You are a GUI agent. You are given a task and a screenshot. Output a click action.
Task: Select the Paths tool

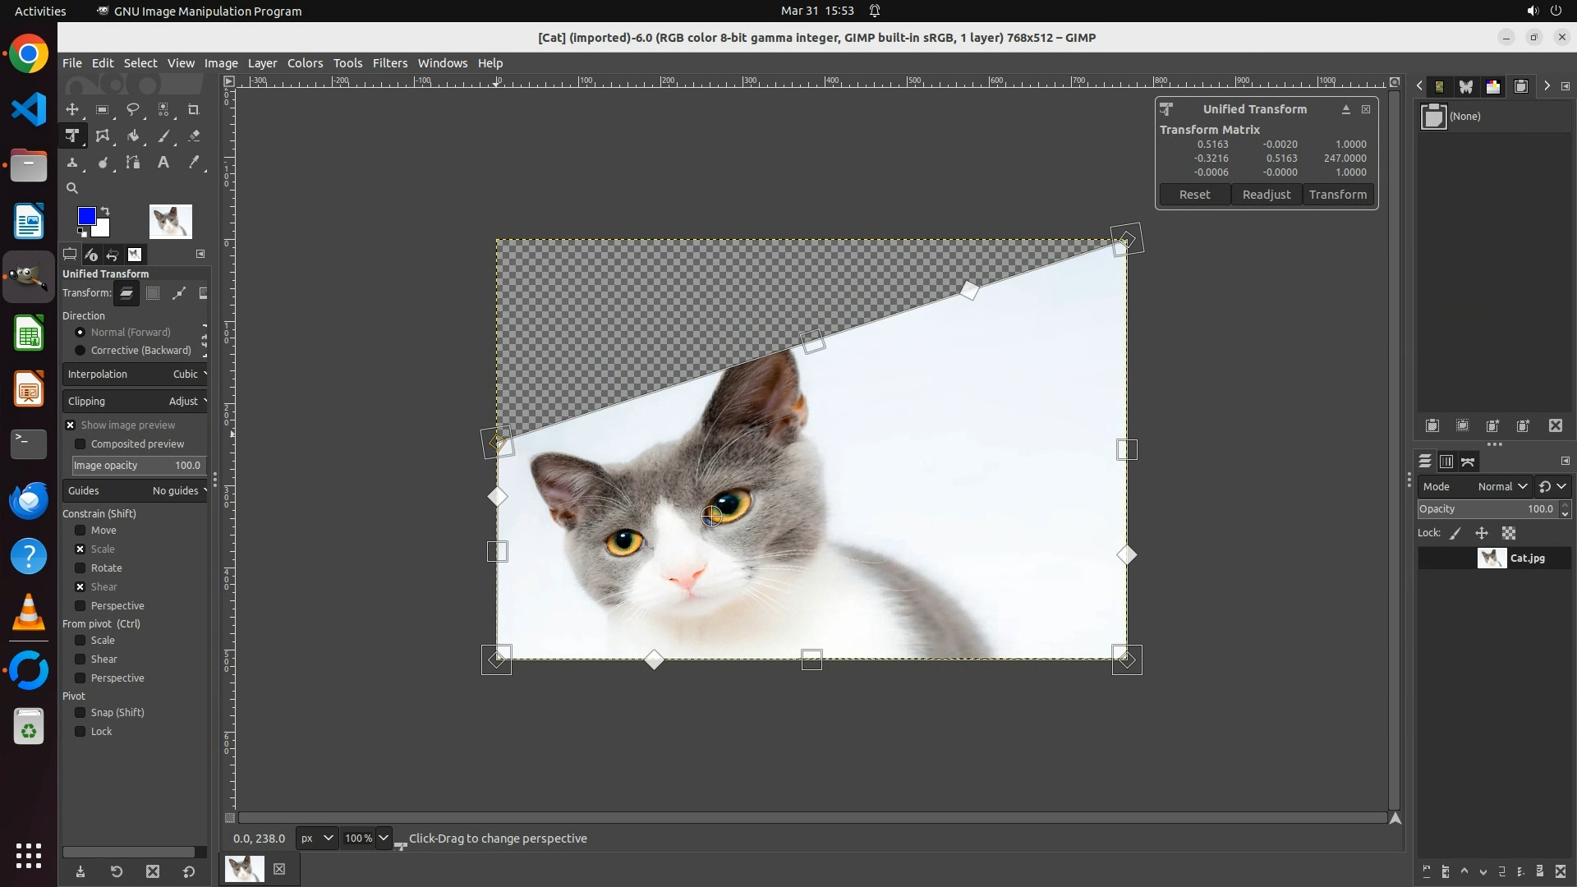[133, 163]
